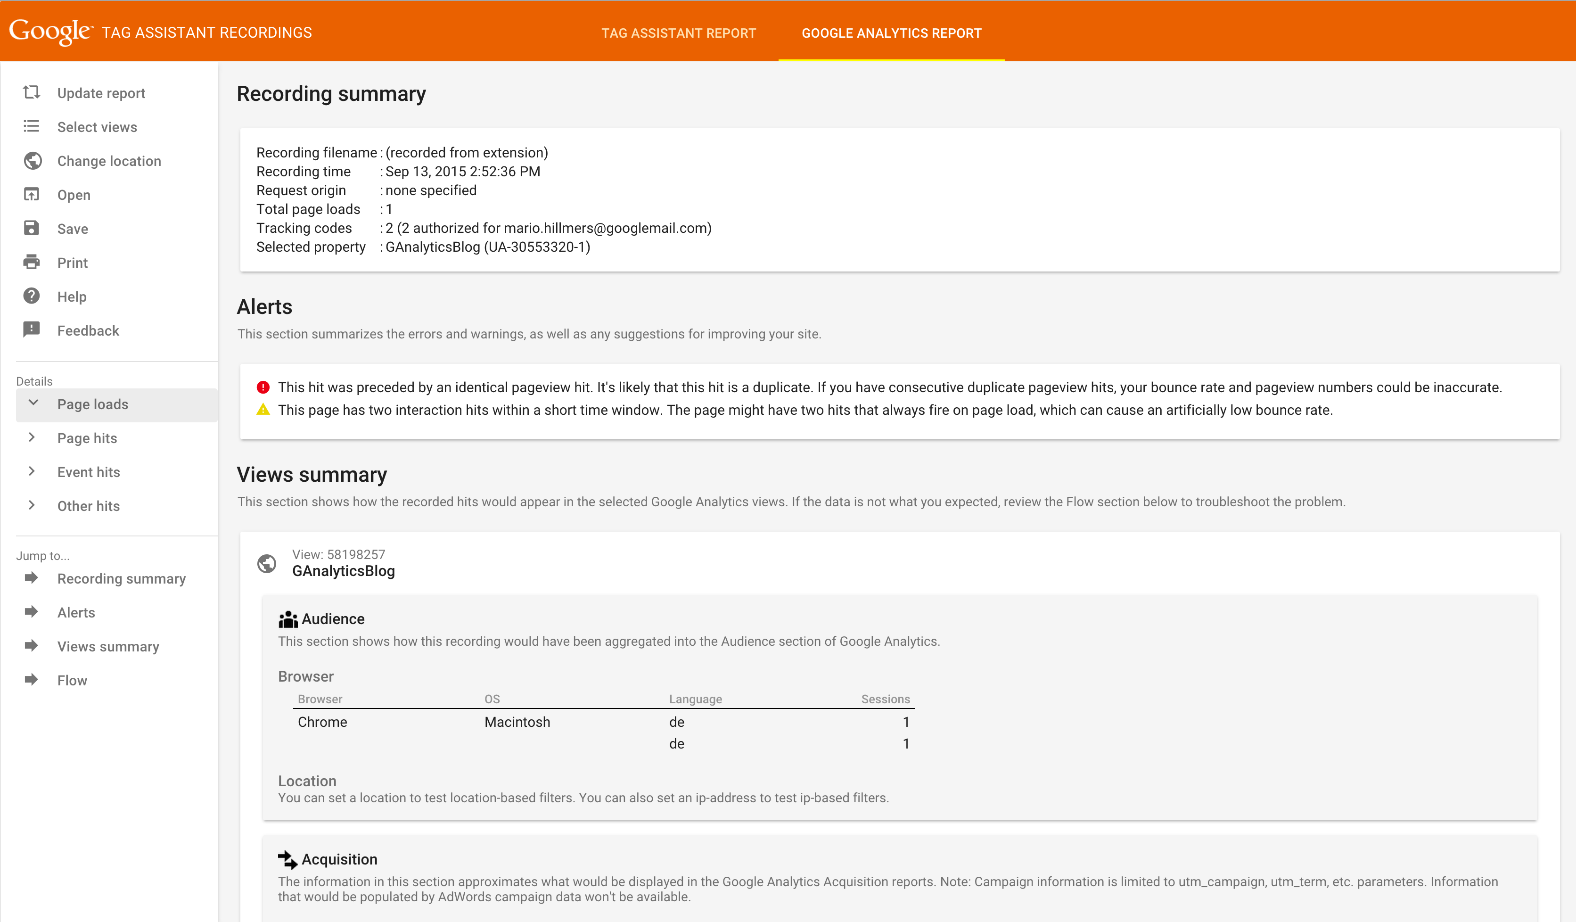Image resolution: width=1576 pixels, height=922 pixels.
Task: Click the Print label in sidebar
Action: (x=73, y=263)
